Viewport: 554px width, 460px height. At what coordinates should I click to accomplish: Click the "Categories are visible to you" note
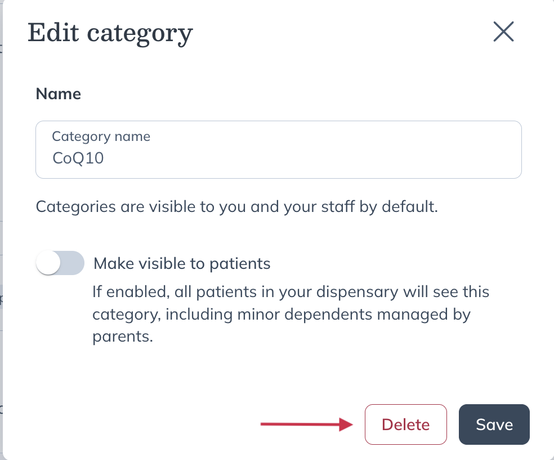pos(236,206)
